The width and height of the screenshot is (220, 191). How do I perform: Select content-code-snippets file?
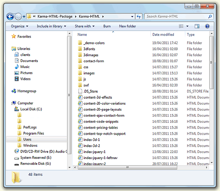click(101, 121)
